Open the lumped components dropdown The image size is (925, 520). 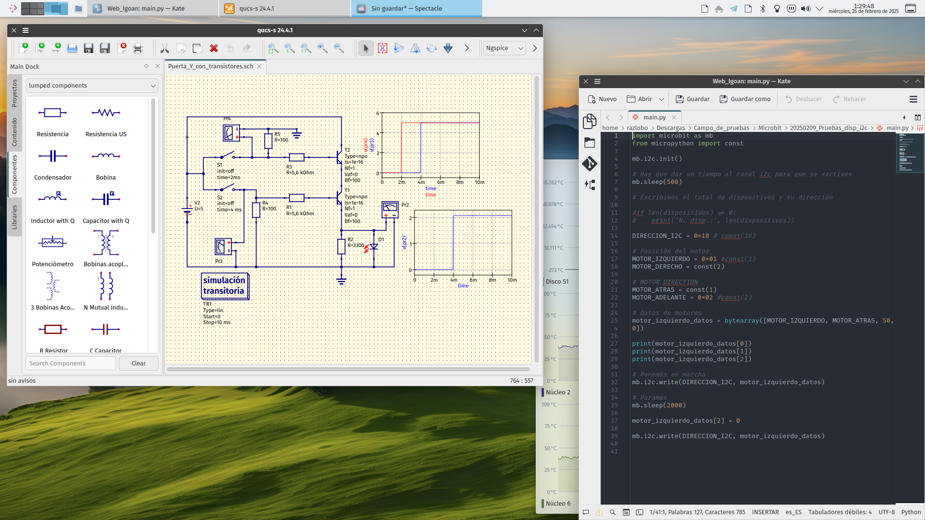[x=92, y=86]
